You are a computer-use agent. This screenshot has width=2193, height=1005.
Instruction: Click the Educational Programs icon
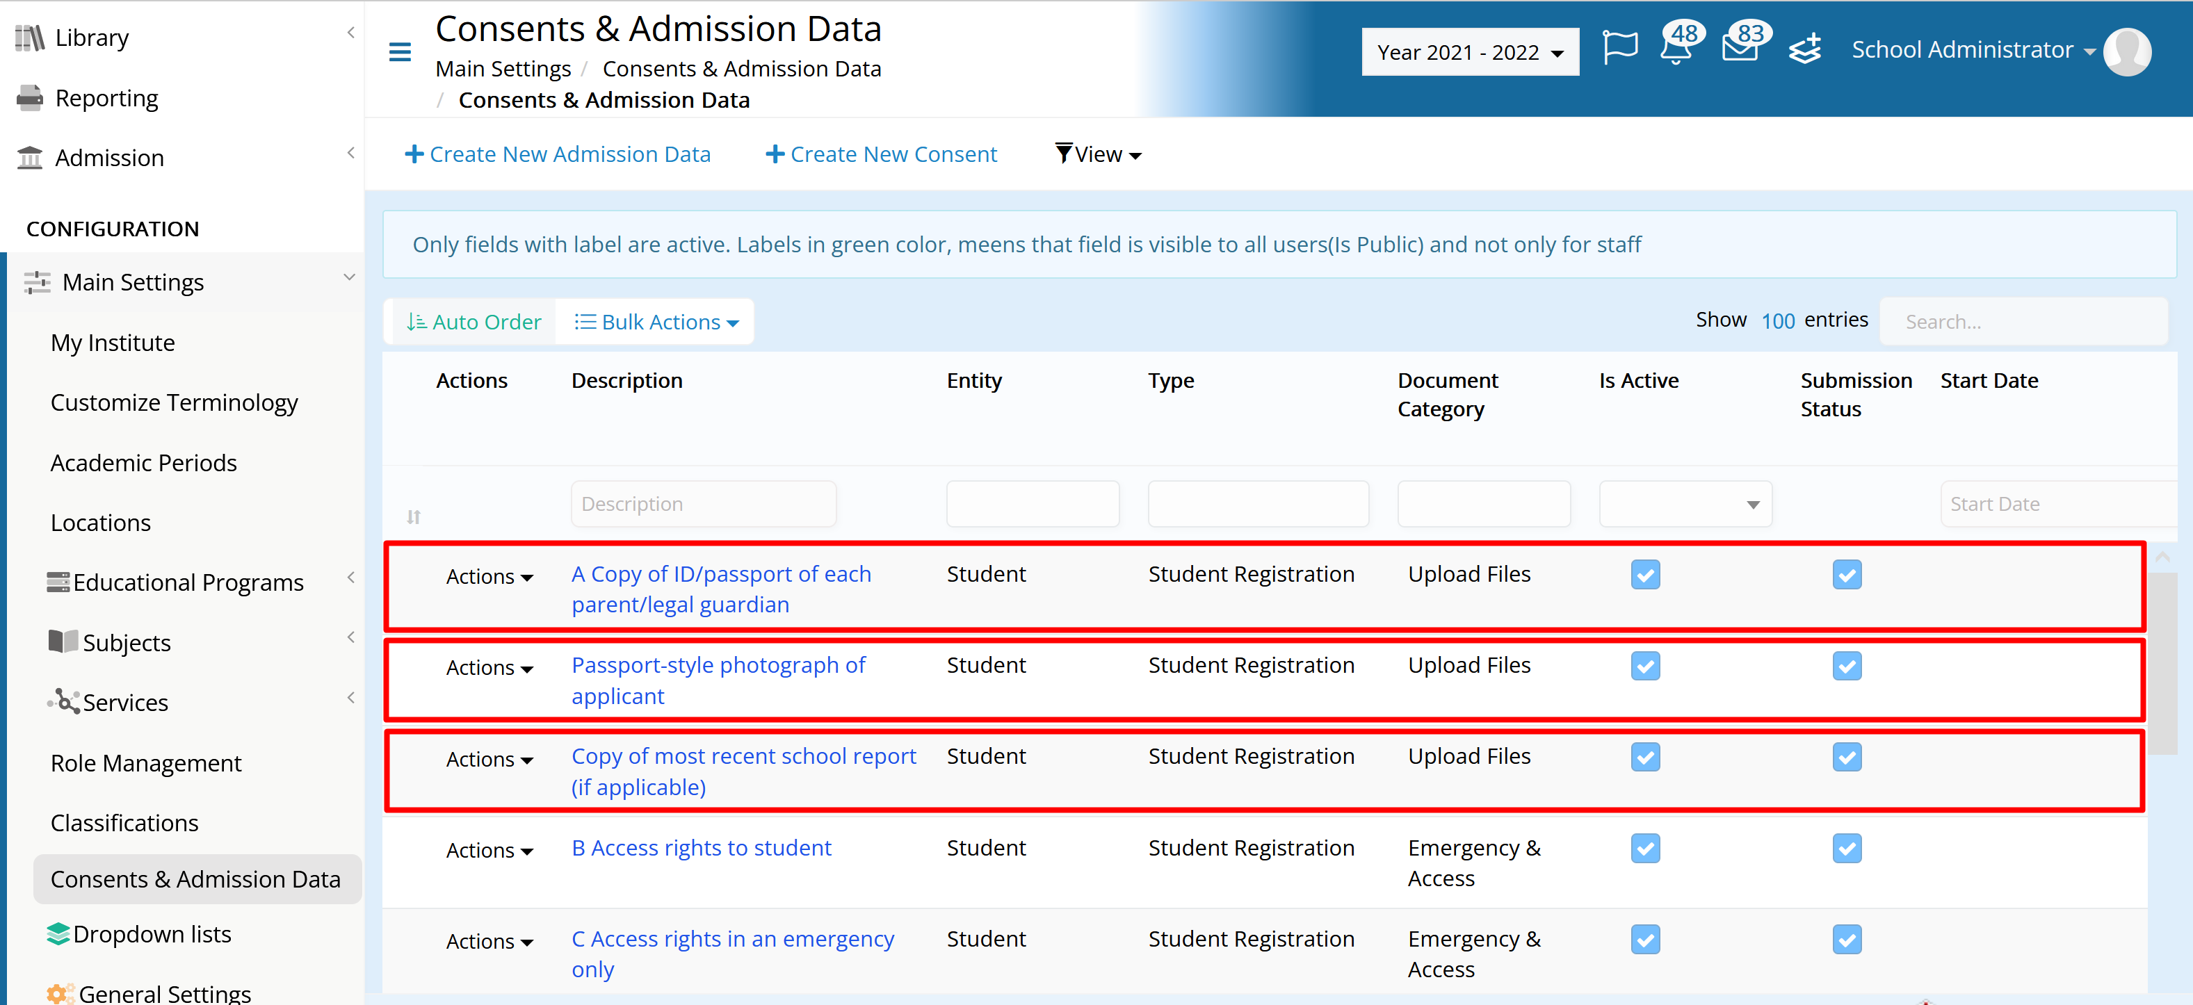[58, 582]
